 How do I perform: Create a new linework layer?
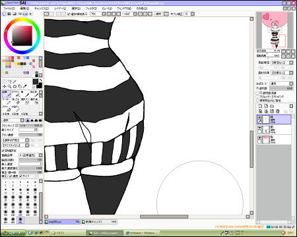[x=266, y=106]
